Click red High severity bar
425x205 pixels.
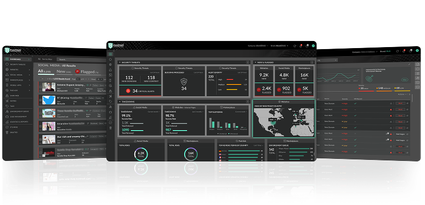230,79
